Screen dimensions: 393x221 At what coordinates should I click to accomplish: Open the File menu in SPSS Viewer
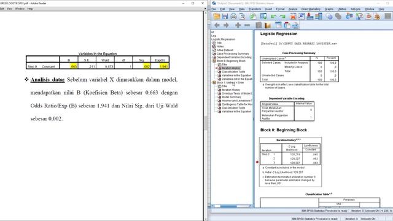(x=214, y=9)
